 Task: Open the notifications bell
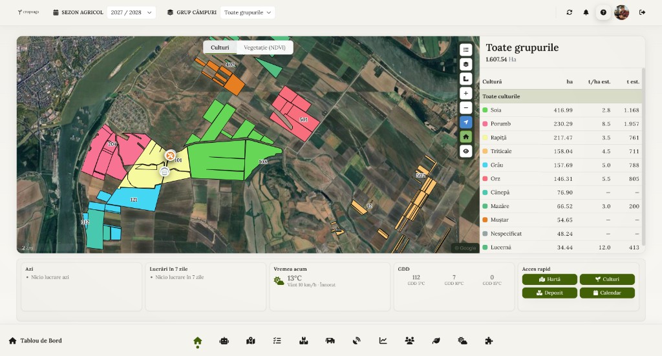point(586,12)
